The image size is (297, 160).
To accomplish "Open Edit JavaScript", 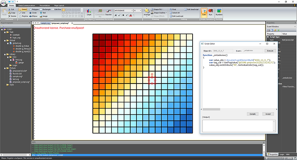I will [191, 9].
